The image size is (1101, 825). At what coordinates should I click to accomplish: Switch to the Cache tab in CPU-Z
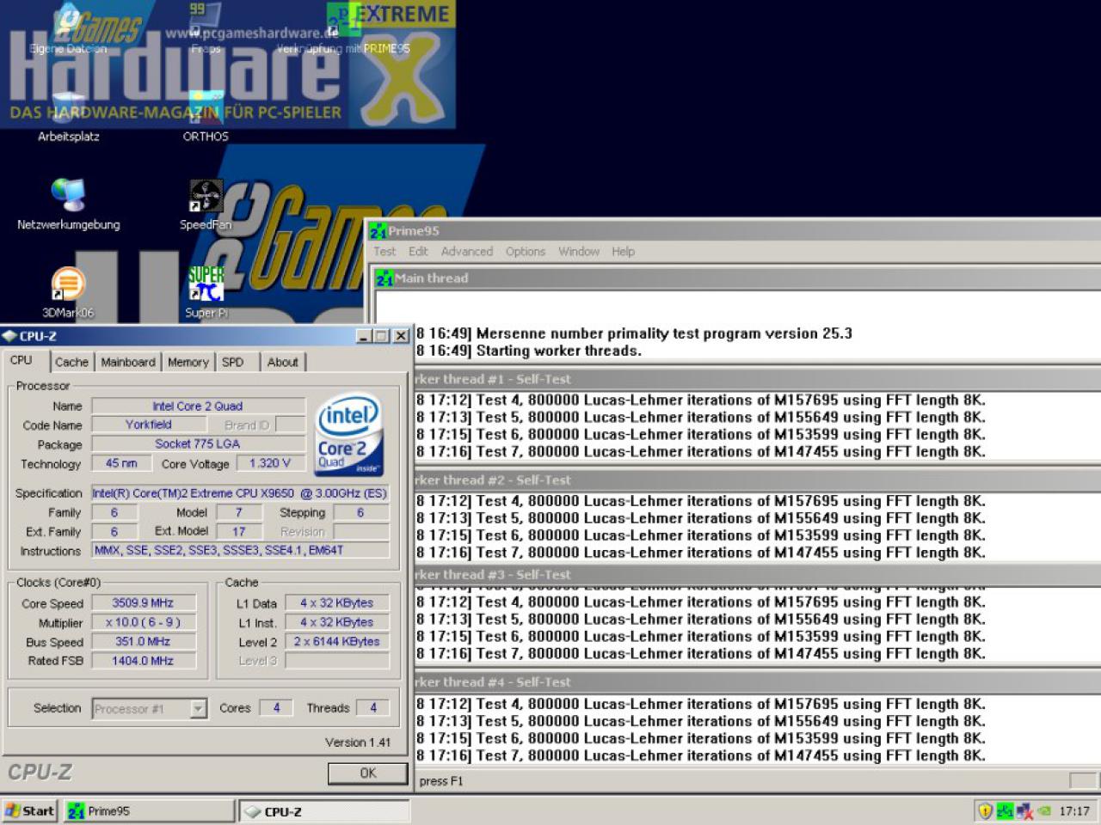71,362
